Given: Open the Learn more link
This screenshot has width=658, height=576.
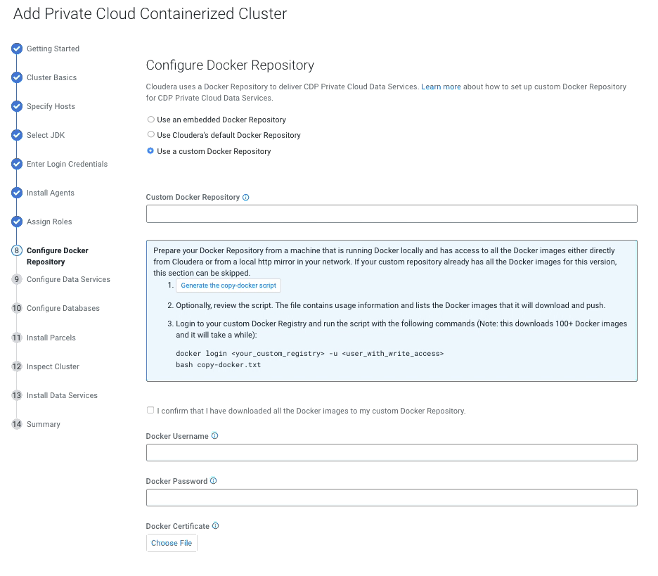Looking at the screenshot, I should [441, 87].
